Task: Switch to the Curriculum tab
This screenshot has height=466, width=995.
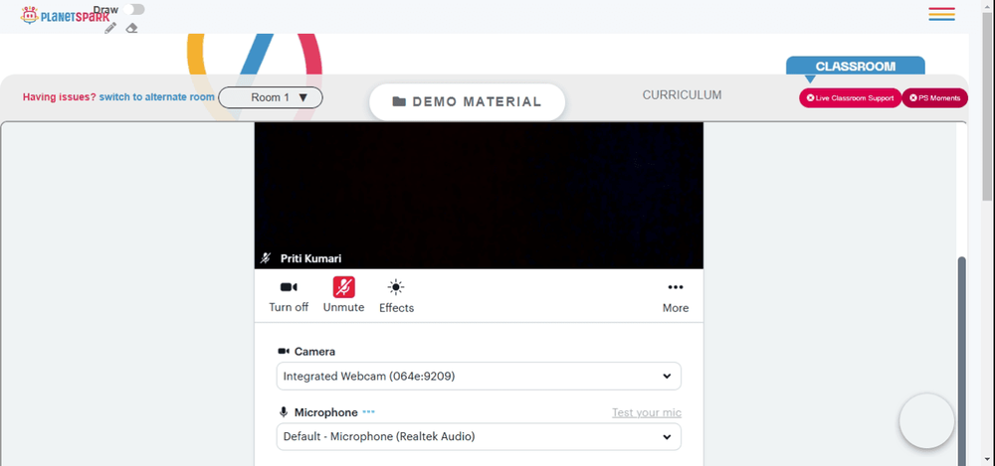Action: tap(682, 95)
